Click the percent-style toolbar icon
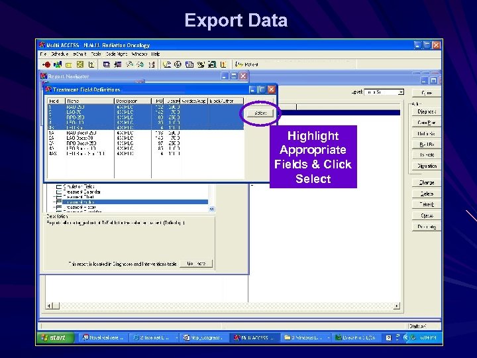 [201, 64]
